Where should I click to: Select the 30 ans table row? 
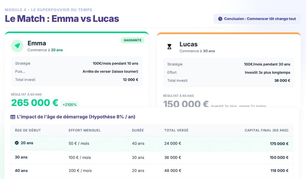click(152, 157)
